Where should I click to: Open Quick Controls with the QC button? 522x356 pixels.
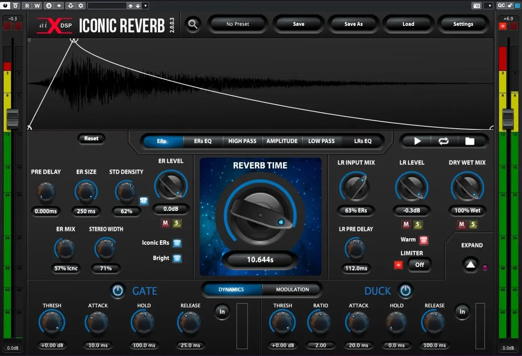[501, 6]
